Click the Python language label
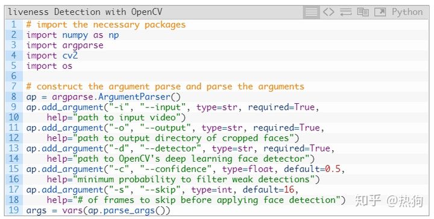The width and height of the screenshot is (434, 219). (x=407, y=12)
